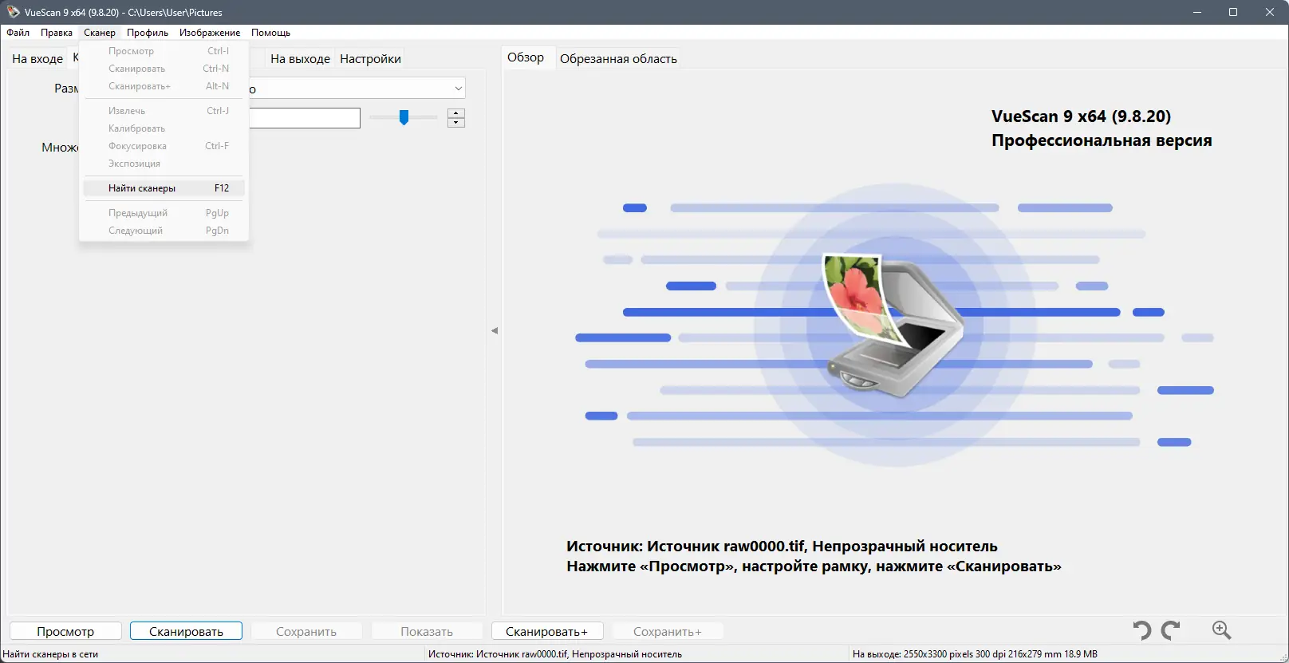Viewport: 1289px width, 663px height.
Task: Click the blue slider handle
Action: (404, 117)
